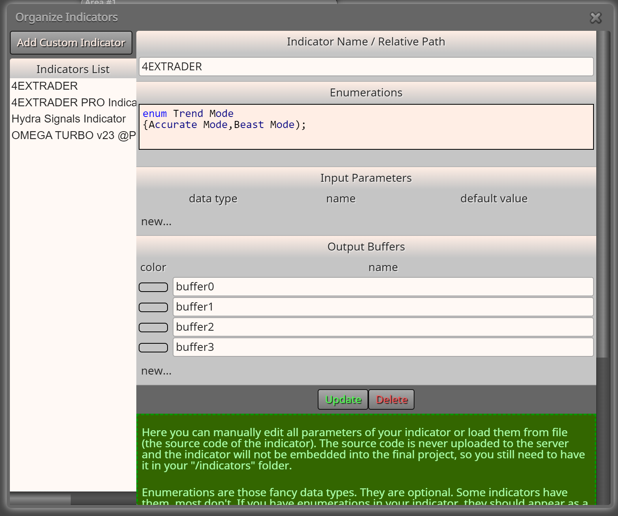
Task: Open color swatch for buffer1
Action: [x=153, y=307]
